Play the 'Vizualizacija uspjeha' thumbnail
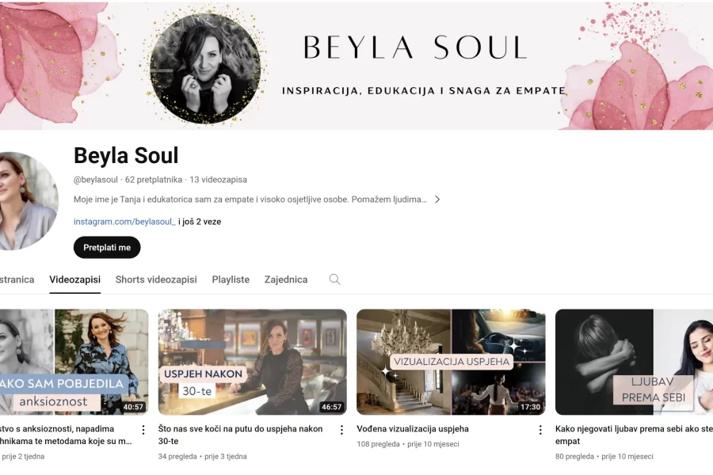The width and height of the screenshot is (713, 475). pyautogui.click(x=451, y=362)
